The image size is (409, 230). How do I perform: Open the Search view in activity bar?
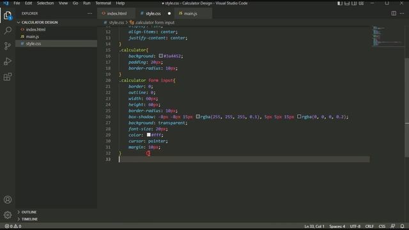(x=8, y=31)
